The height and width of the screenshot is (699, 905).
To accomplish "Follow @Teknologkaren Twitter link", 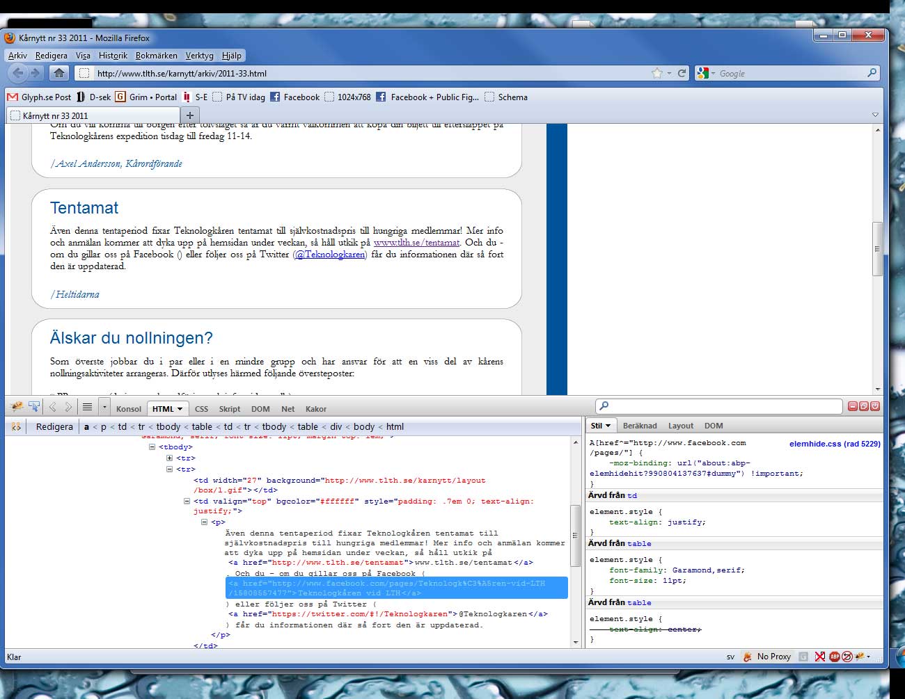I will tap(330, 255).
